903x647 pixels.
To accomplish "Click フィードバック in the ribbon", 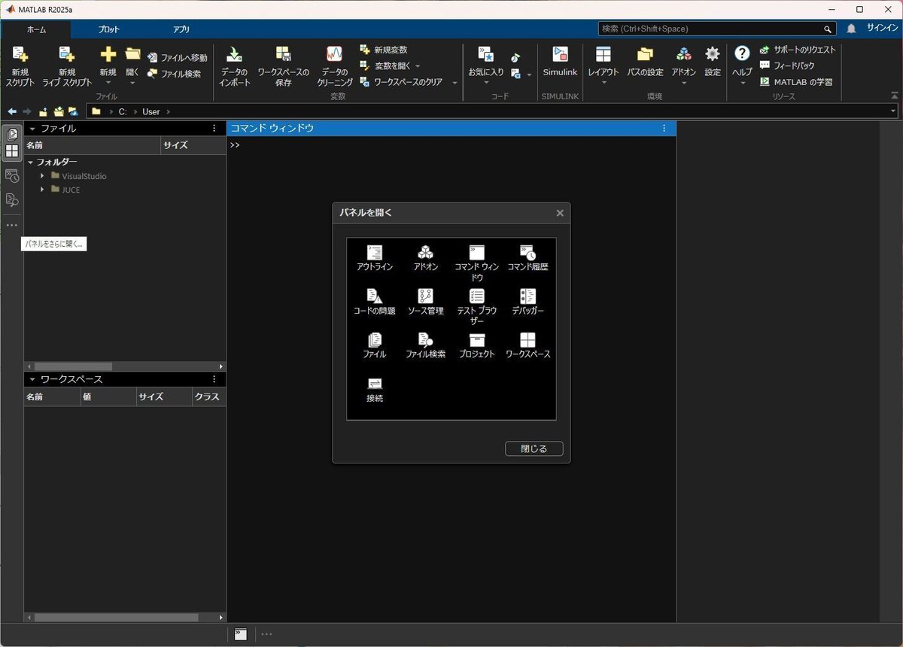I will click(786, 65).
